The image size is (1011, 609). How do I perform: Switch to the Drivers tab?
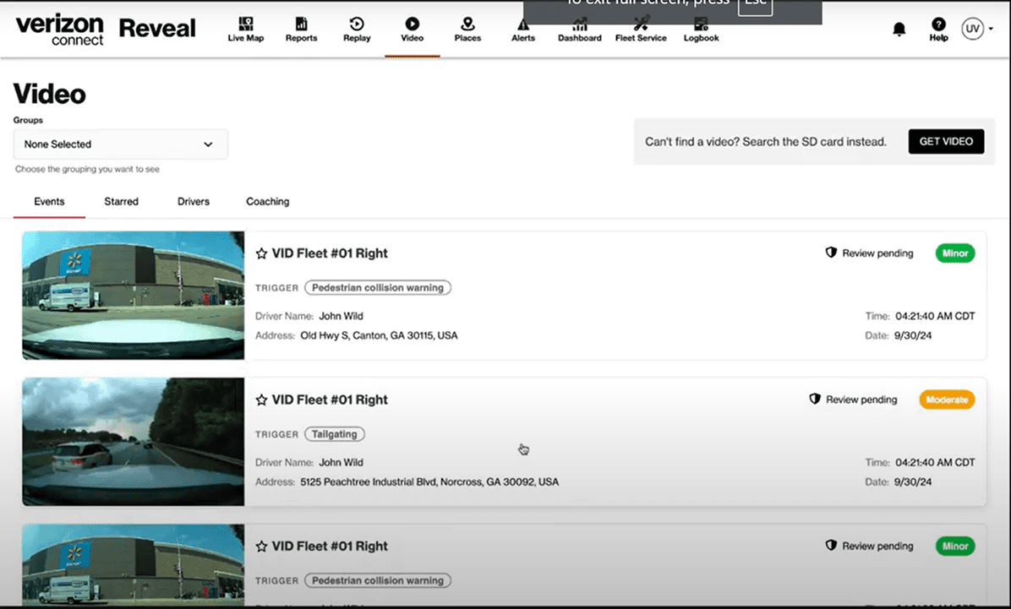(x=194, y=202)
